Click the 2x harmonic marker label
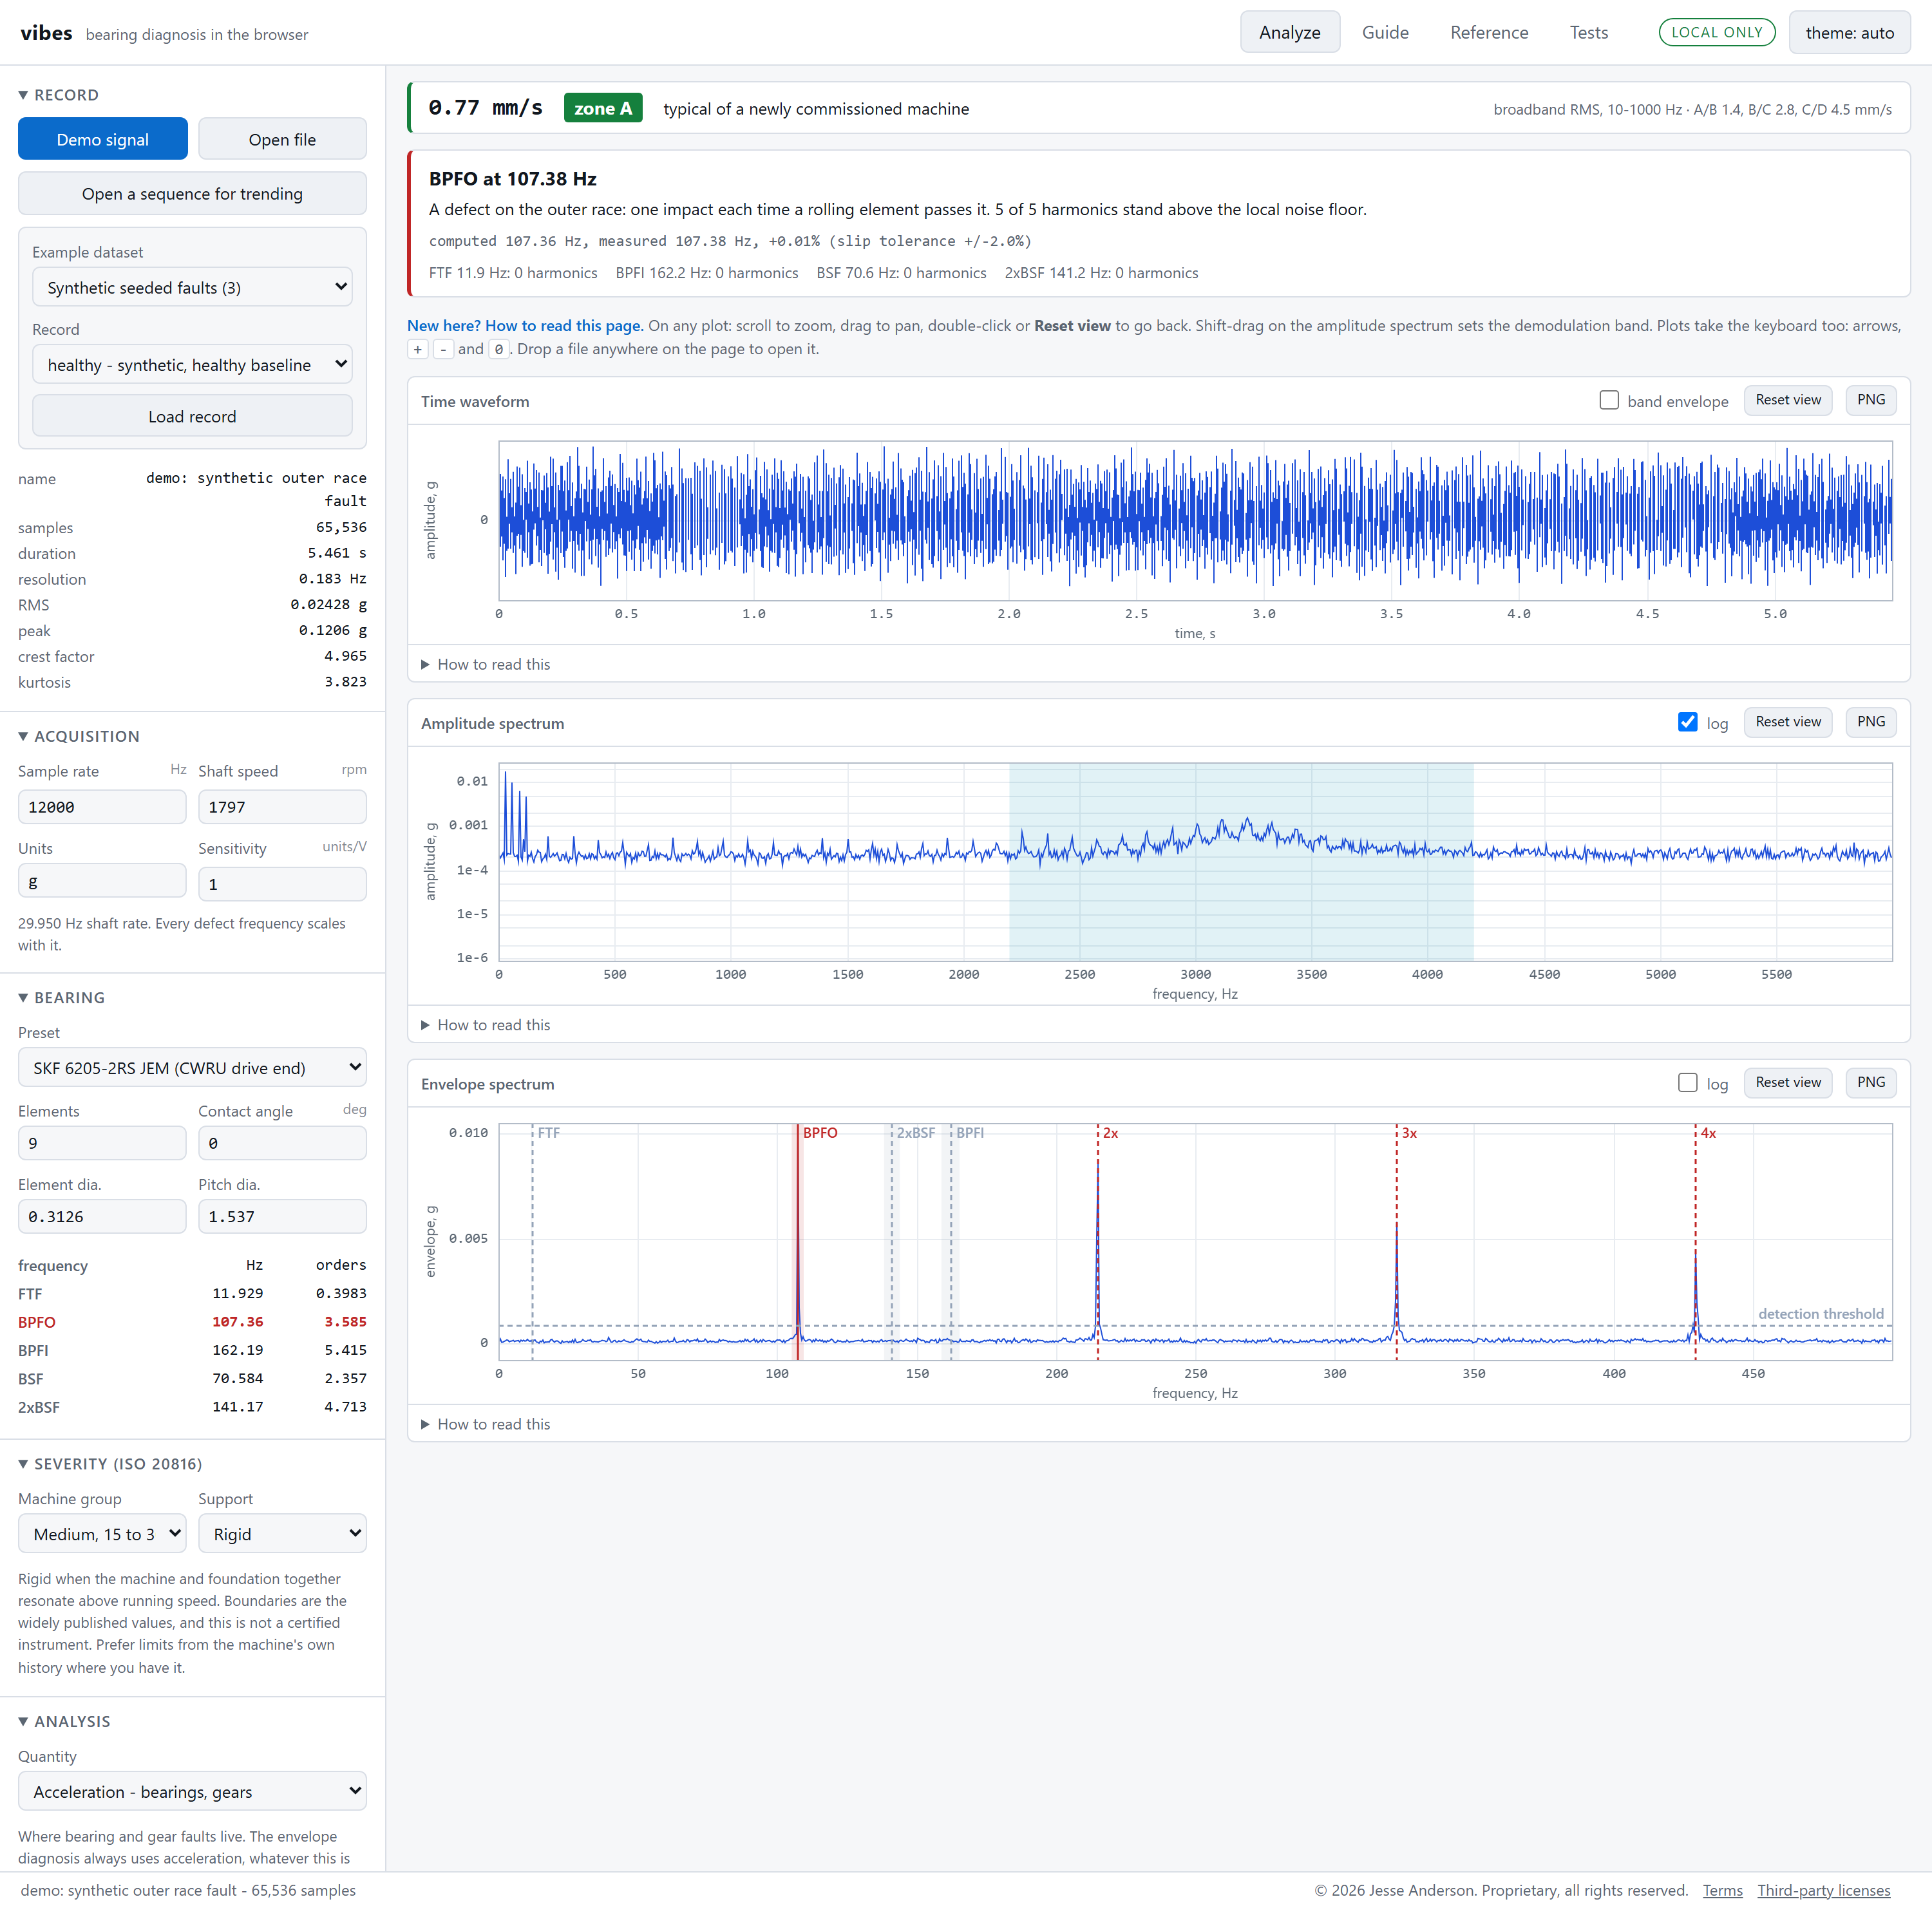 pos(1110,1133)
